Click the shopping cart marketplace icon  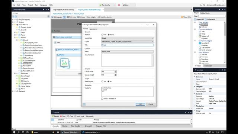click(204, 5)
